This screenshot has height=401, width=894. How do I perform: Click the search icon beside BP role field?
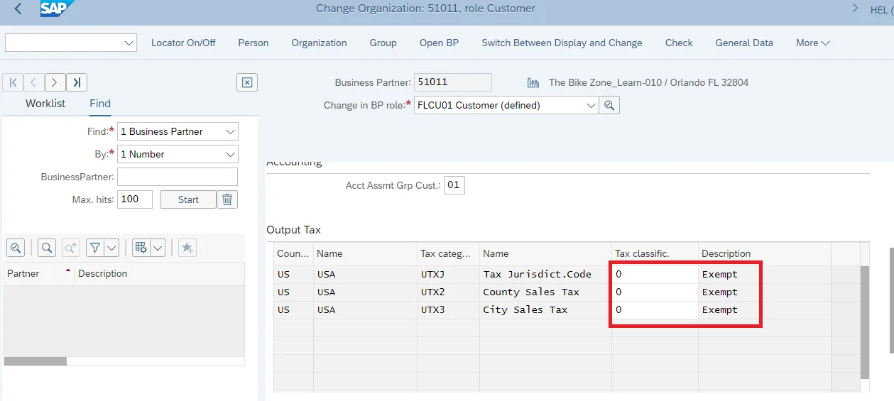click(609, 105)
